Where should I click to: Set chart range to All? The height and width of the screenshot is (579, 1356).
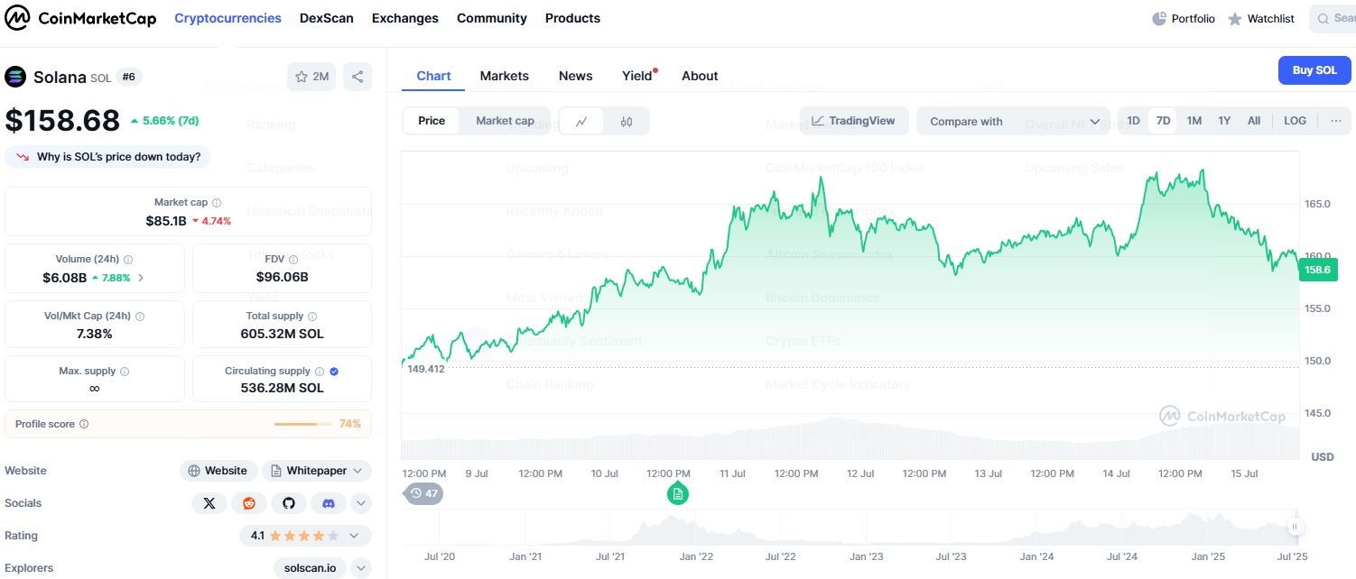click(x=1254, y=121)
